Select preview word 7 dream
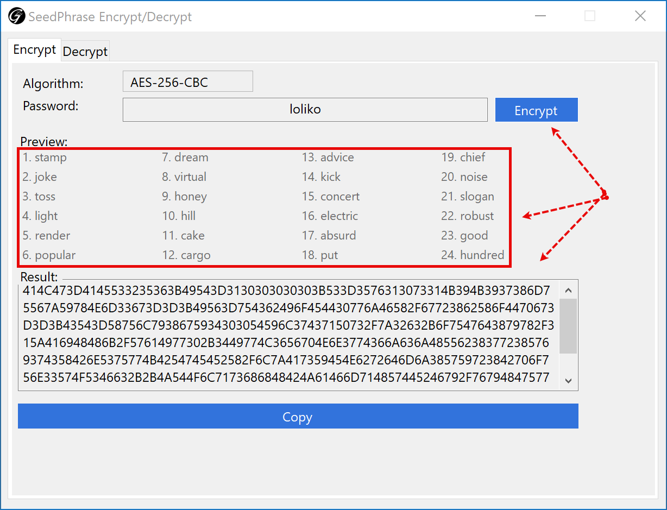The width and height of the screenshot is (667, 510). (185, 158)
